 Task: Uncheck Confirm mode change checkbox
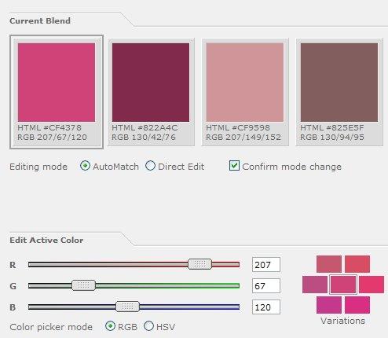click(234, 166)
